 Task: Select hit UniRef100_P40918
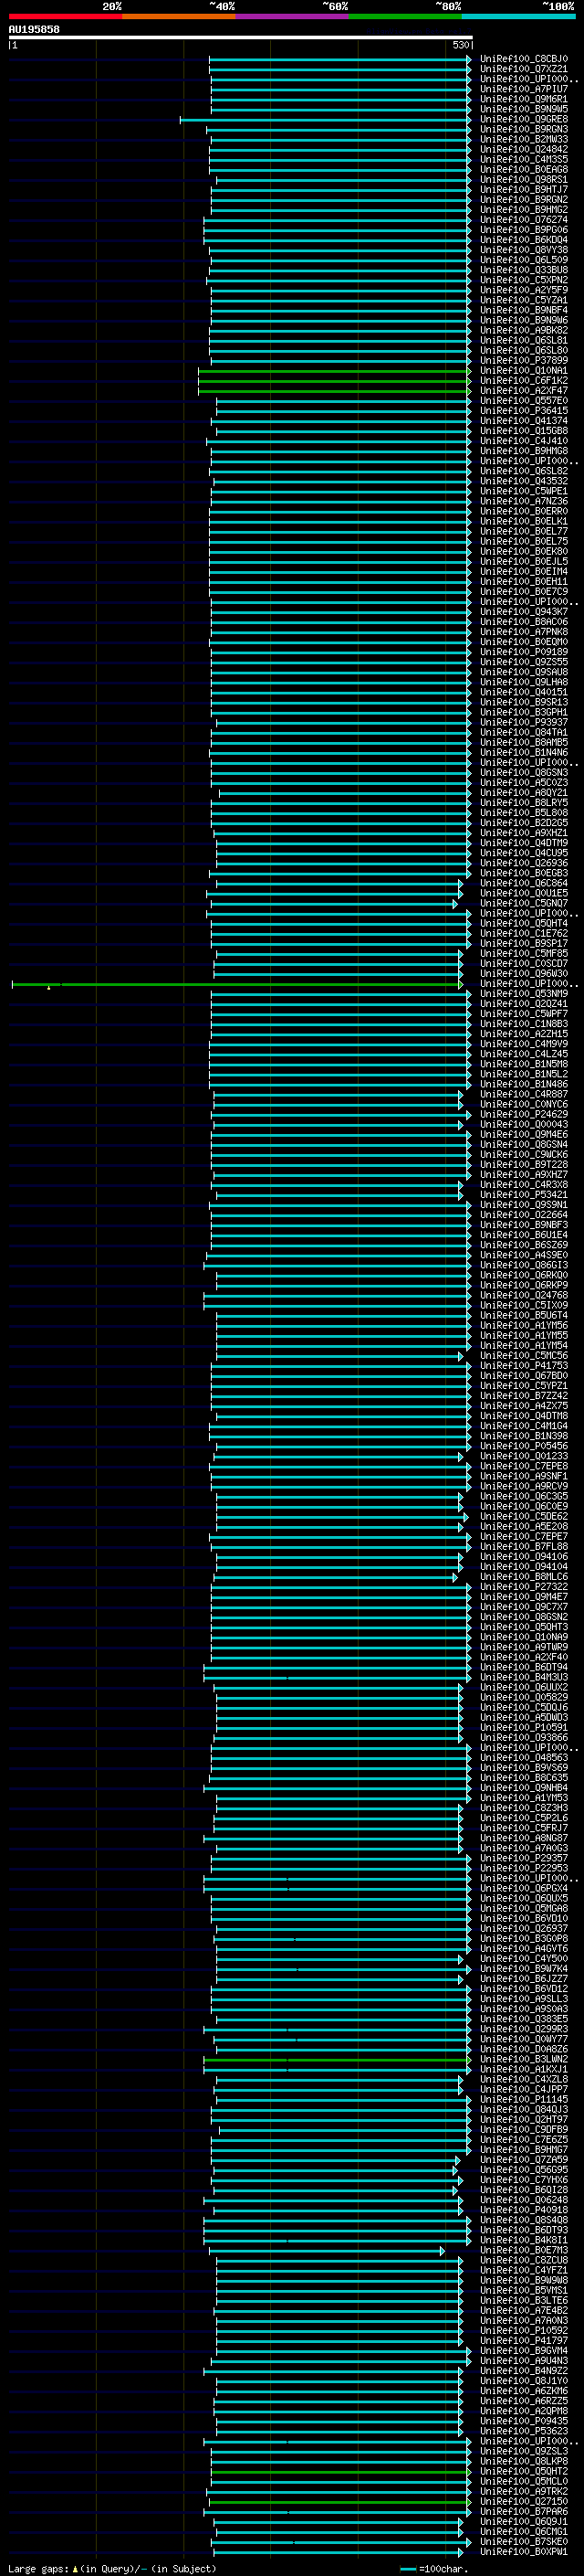point(524,2209)
